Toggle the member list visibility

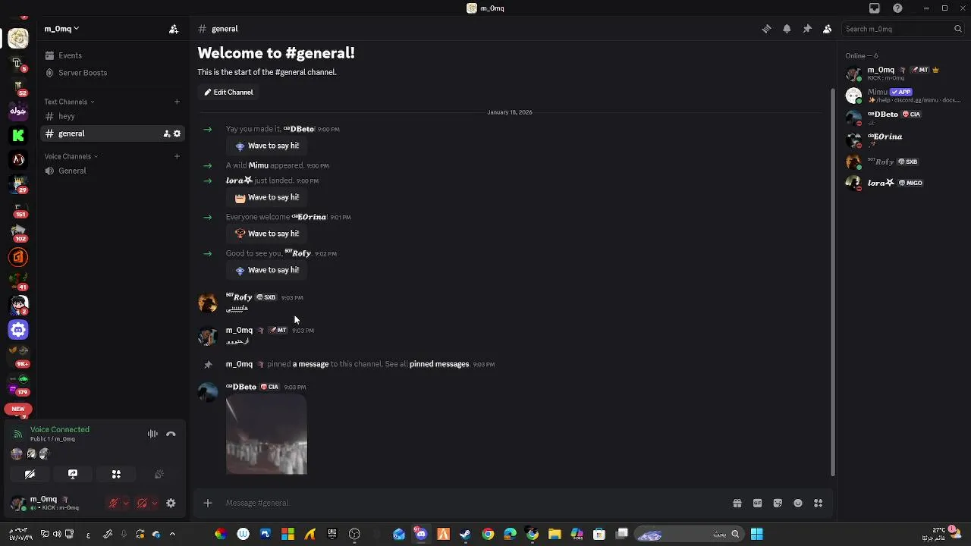coord(827,29)
